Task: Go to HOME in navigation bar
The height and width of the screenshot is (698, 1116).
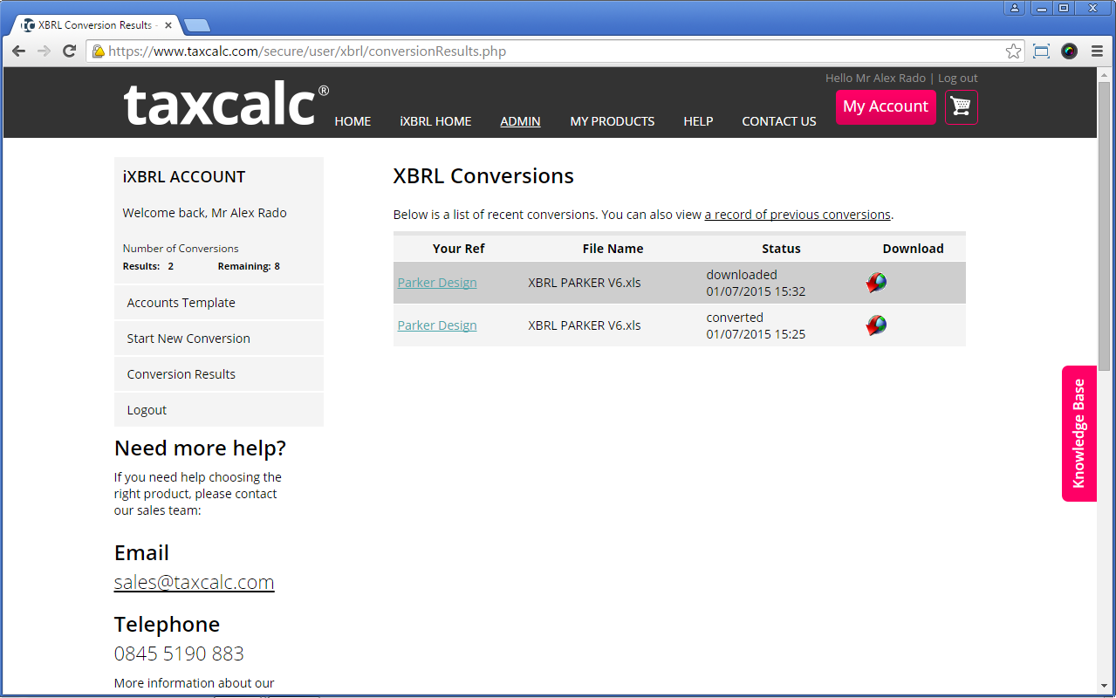Action: click(353, 121)
